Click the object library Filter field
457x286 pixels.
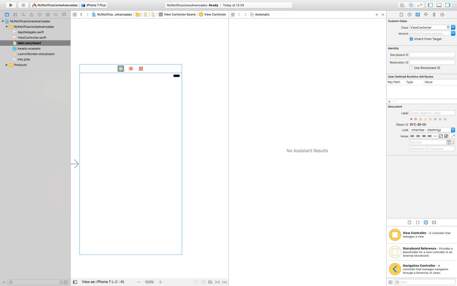pos(425,282)
